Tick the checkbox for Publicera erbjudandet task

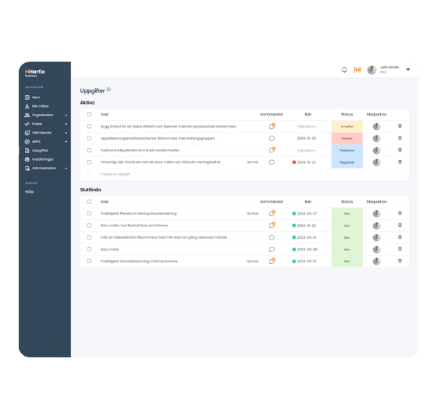89,150
